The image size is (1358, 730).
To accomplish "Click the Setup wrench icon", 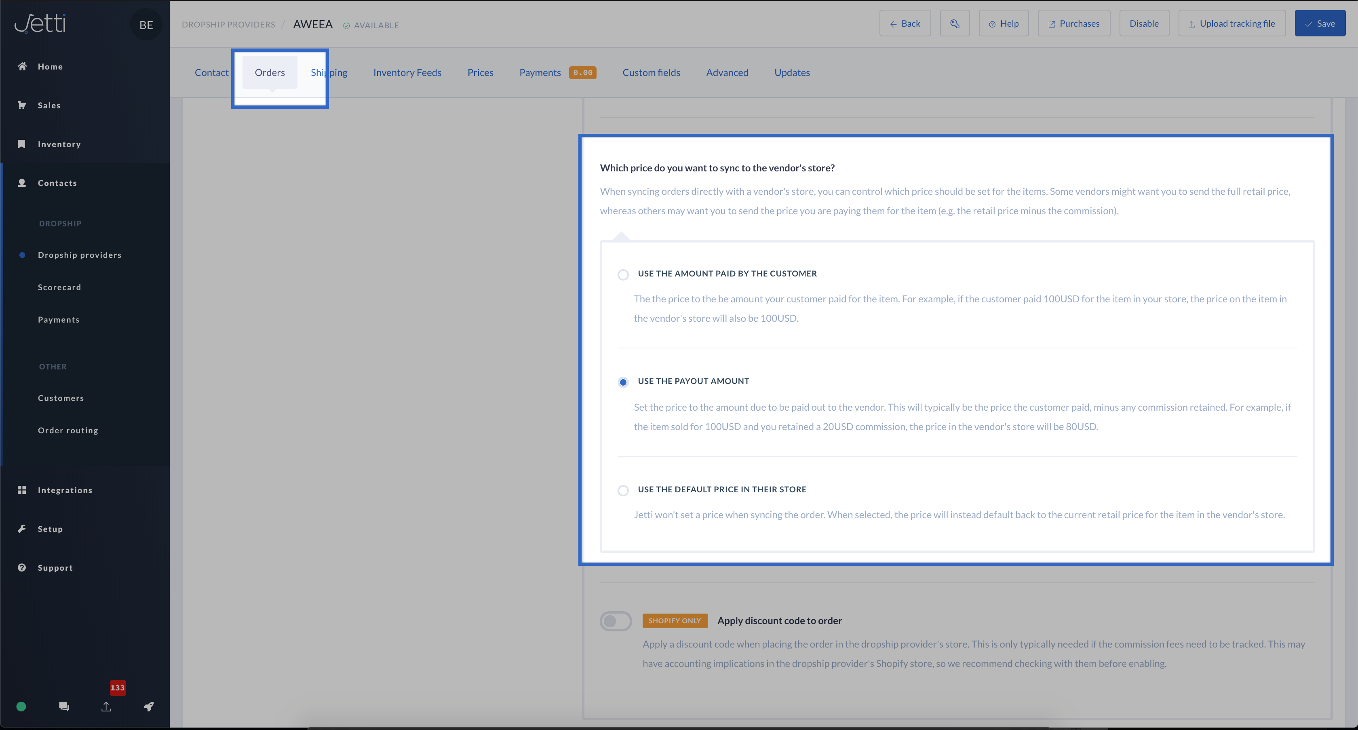I will (21, 529).
